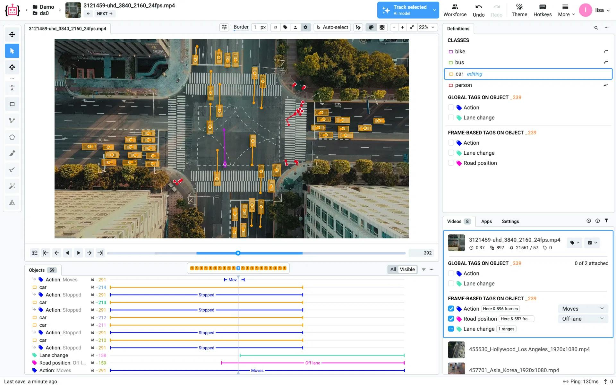Select the polygon tool
Screen dimensions: 616x386
(x=12, y=137)
